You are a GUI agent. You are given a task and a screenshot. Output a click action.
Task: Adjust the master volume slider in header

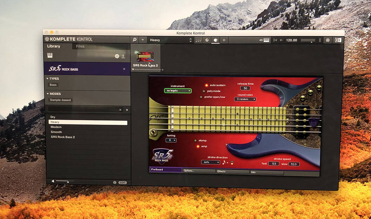point(308,41)
